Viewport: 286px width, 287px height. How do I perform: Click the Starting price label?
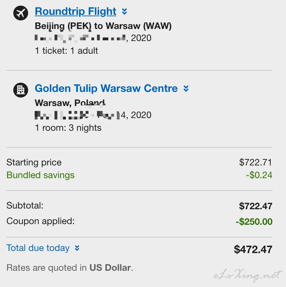tap(34, 162)
